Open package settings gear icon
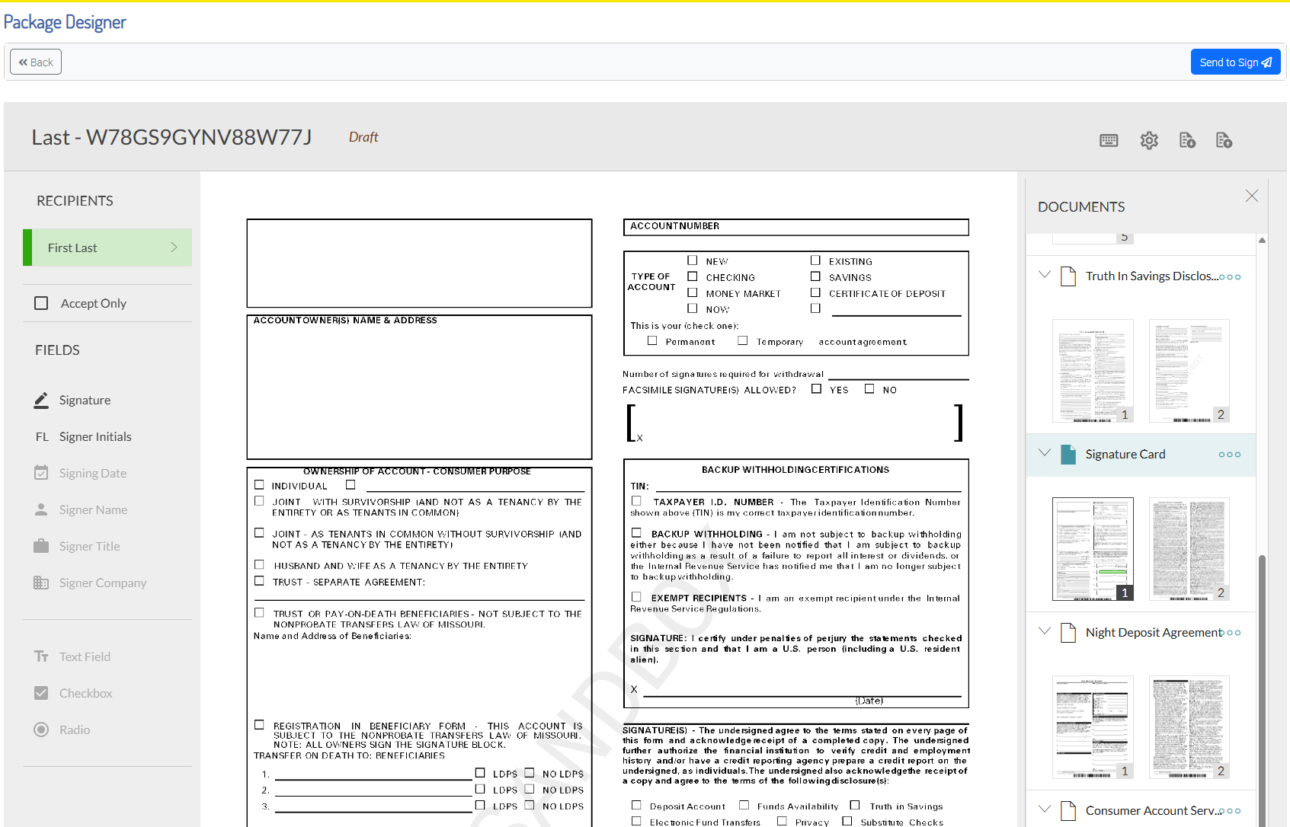Viewport: 1290px width, 827px height. point(1149,140)
